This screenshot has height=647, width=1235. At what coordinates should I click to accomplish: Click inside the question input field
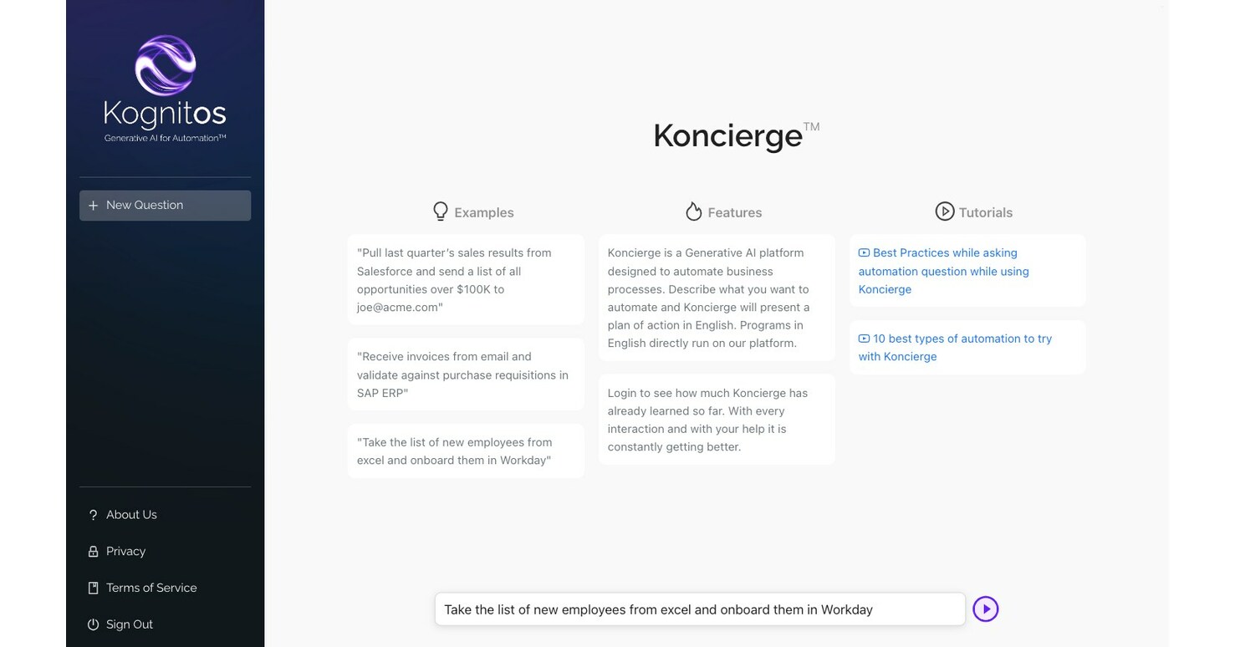[700, 609]
